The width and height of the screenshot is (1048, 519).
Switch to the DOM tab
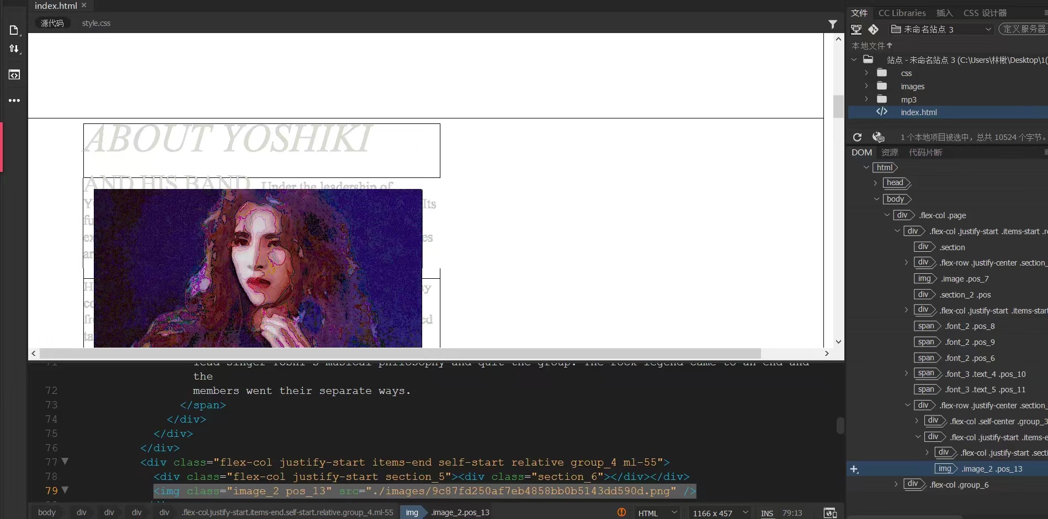861,152
